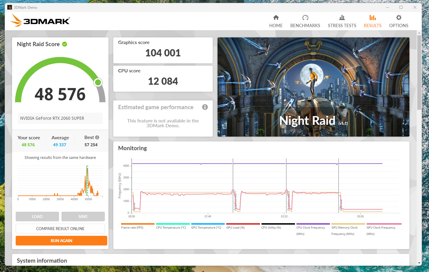Click the Night Raid benchmark artwork
Image resolution: width=429 pixels, height=272 pixels.
coord(313,87)
